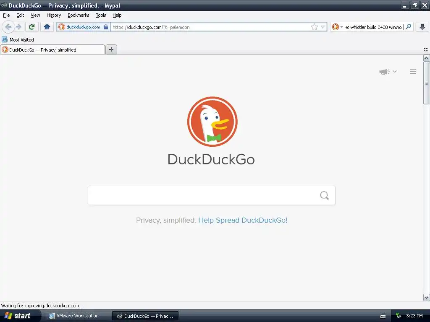Click the status bar loading message text
430x322 pixels.
pos(42,306)
